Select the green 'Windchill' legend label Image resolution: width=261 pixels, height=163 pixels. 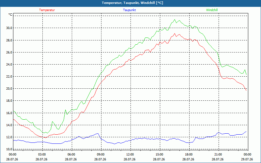click(212, 10)
